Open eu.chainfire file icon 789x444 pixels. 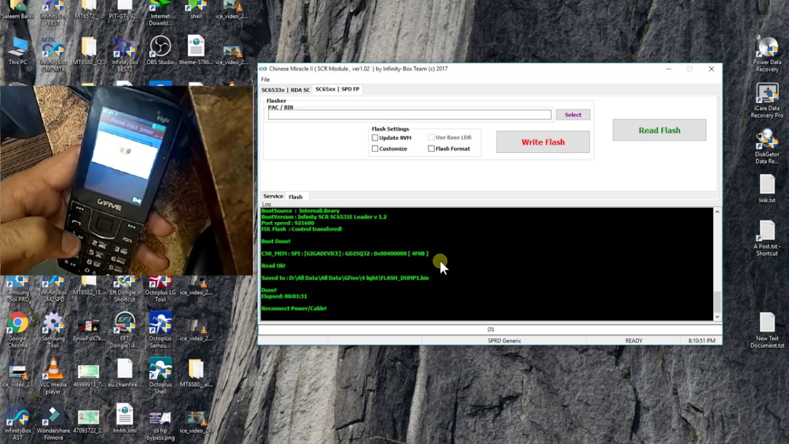[x=125, y=373]
